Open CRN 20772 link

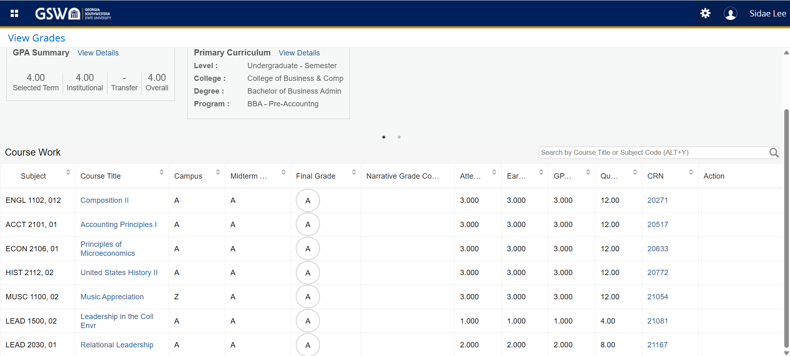pos(657,273)
